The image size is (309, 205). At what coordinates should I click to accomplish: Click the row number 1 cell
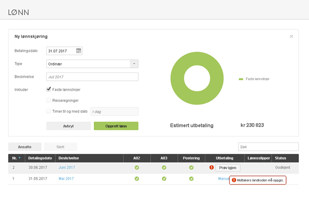point(13,179)
